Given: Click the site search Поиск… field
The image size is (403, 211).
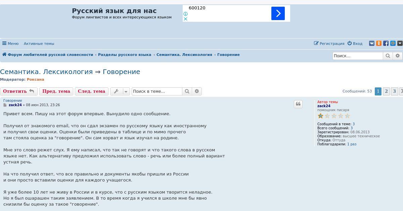Looking at the screenshot, I should tap(358, 56).
